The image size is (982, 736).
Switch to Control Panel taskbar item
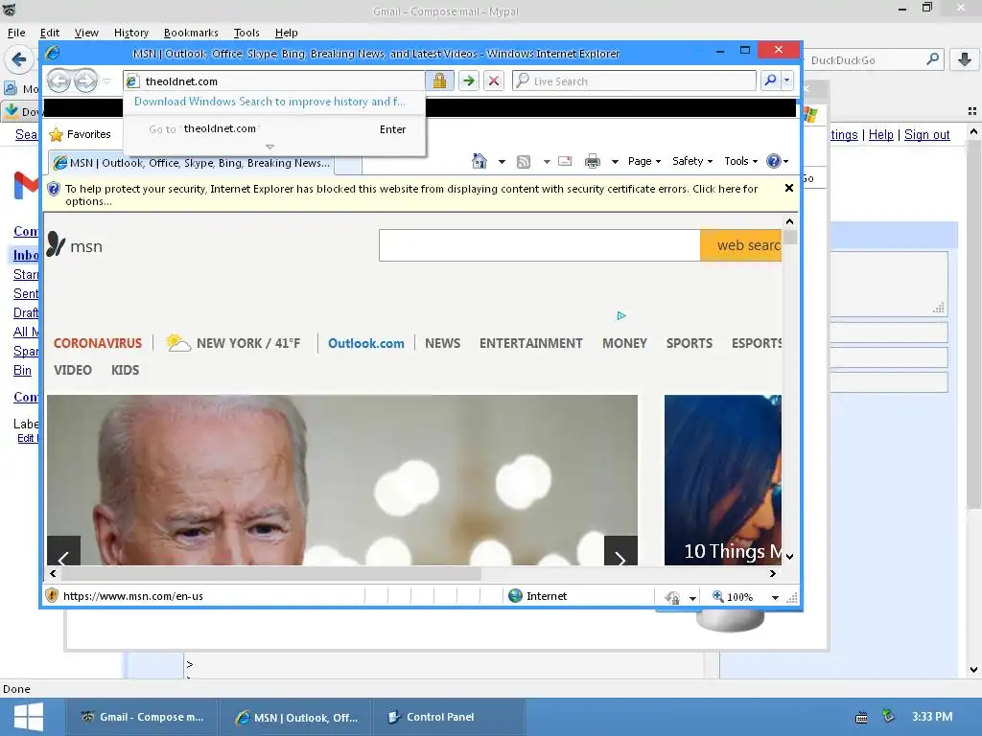coord(448,717)
